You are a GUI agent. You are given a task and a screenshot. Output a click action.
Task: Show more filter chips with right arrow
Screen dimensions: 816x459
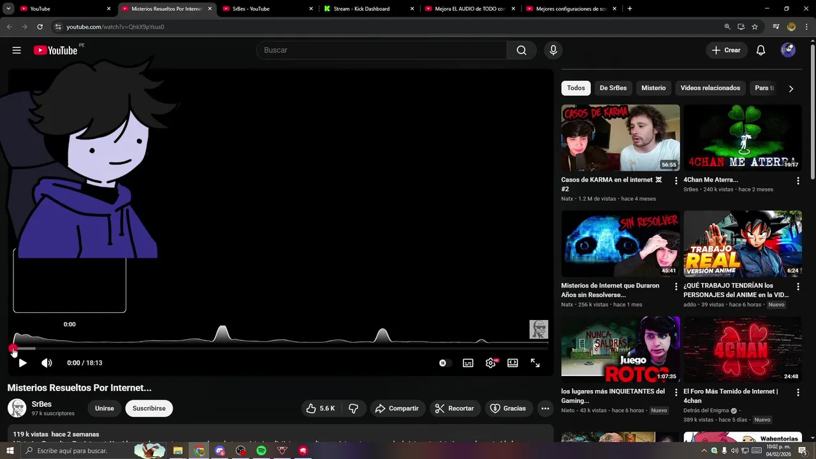pos(791,89)
